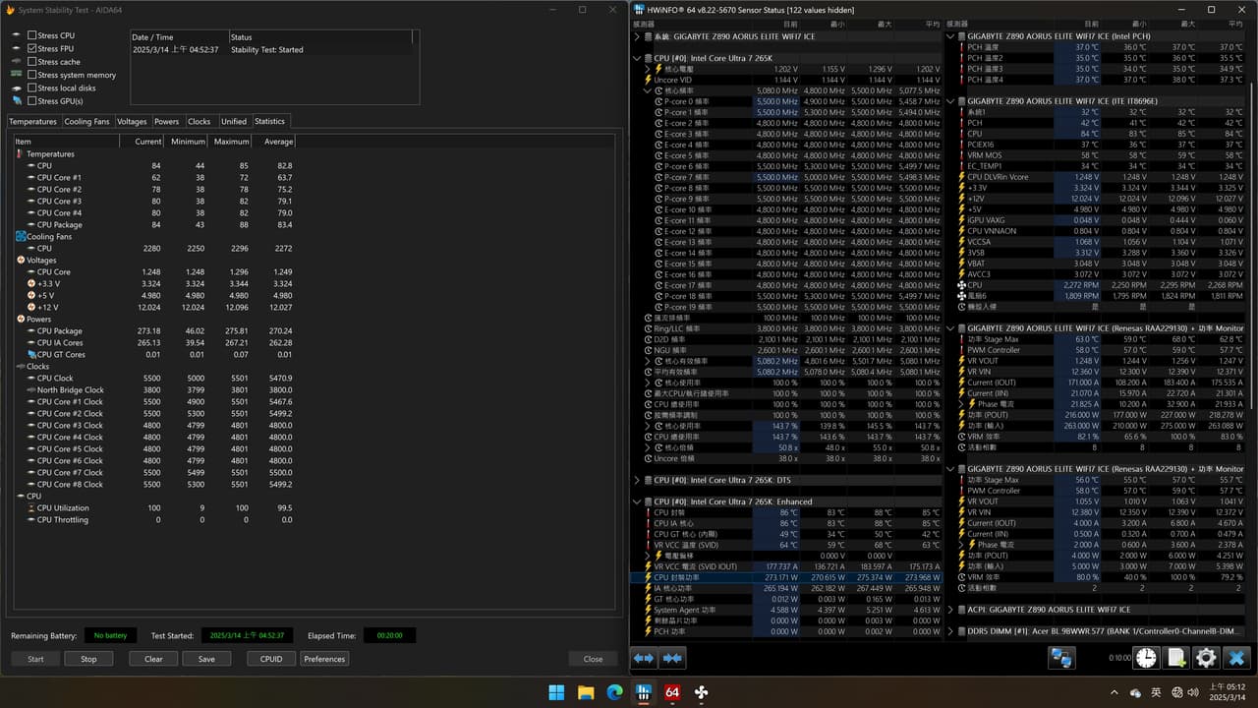Viewport: 1258px width, 708px height.
Task: Clear the AIDA64 statistics
Action: point(153,659)
